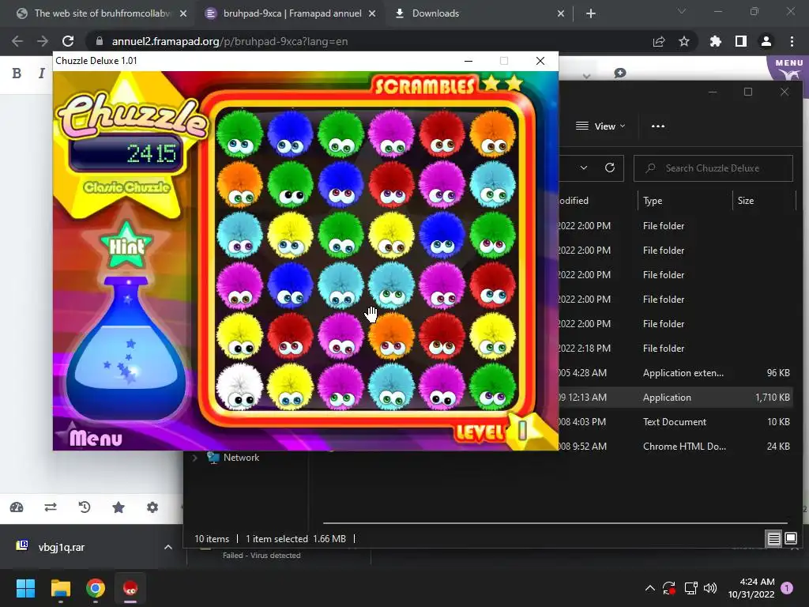
Task: Bookmark this page with the star icon
Action: (x=683, y=41)
